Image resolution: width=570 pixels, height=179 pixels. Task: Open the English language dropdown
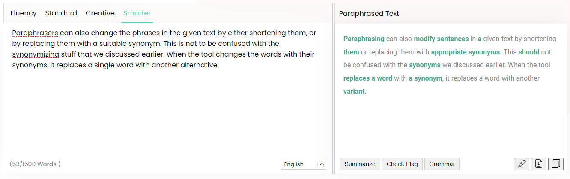[x=304, y=164]
